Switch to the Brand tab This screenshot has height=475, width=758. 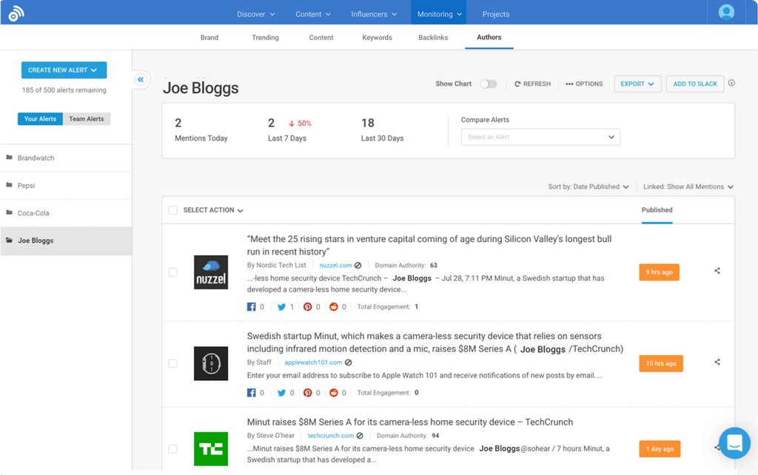pyautogui.click(x=209, y=37)
